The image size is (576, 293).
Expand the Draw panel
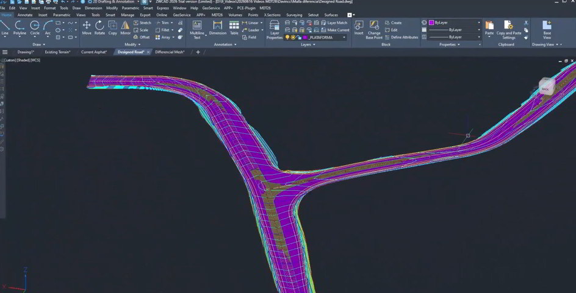[x=38, y=44]
